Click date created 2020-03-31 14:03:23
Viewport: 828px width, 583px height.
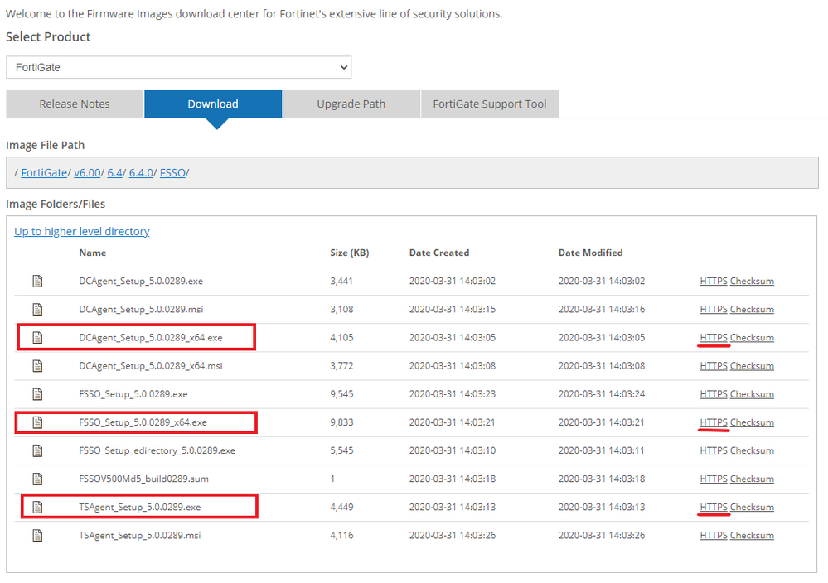point(452,394)
